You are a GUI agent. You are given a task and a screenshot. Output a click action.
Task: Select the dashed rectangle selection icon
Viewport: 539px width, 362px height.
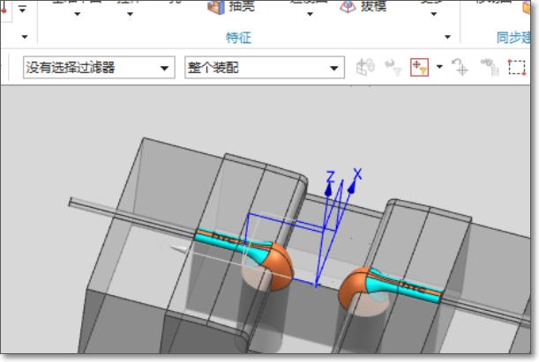pos(517,67)
